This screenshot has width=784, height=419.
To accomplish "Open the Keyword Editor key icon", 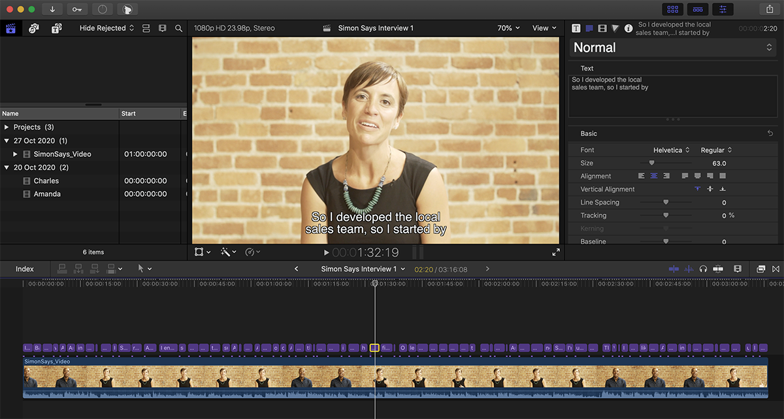I will [x=78, y=9].
